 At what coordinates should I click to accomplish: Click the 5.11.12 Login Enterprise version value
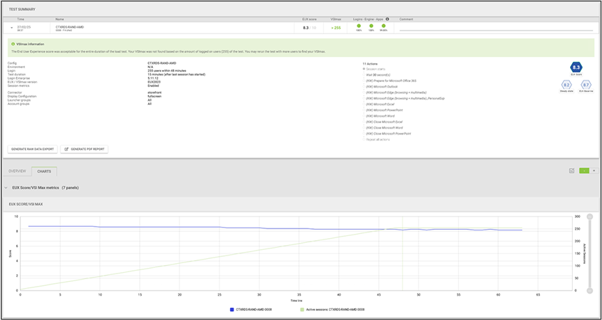(153, 78)
